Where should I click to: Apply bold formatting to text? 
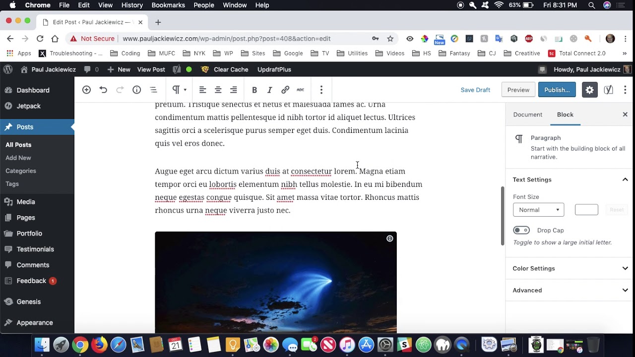pos(254,90)
